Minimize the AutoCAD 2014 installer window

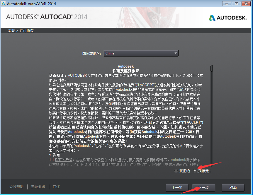[x=227, y=4]
